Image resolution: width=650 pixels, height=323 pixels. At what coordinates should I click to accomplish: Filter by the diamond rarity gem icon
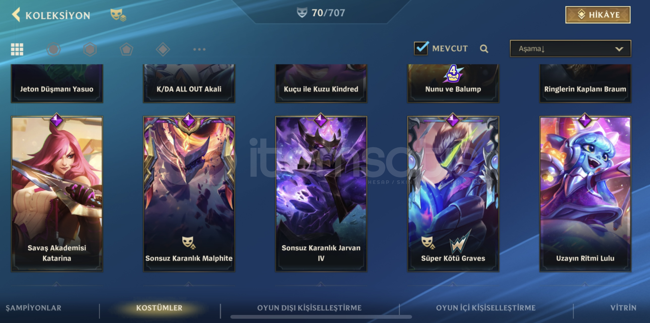163,49
